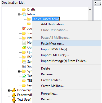The image size is (102, 103).
Task: Choose Add Destination from context menu
Action: (67, 24)
